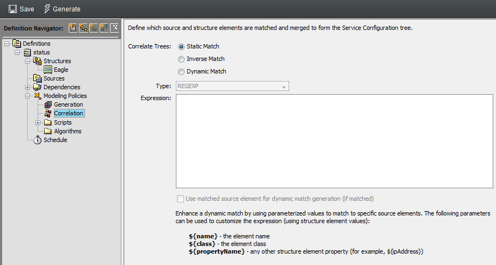Select the Generation tree item
Image resolution: width=496 pixels, height=265 pixels.
click(68, 104)
